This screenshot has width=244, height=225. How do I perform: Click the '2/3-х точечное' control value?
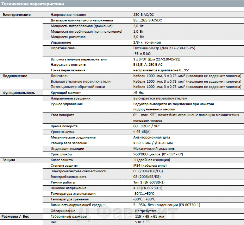click(147, 43)
